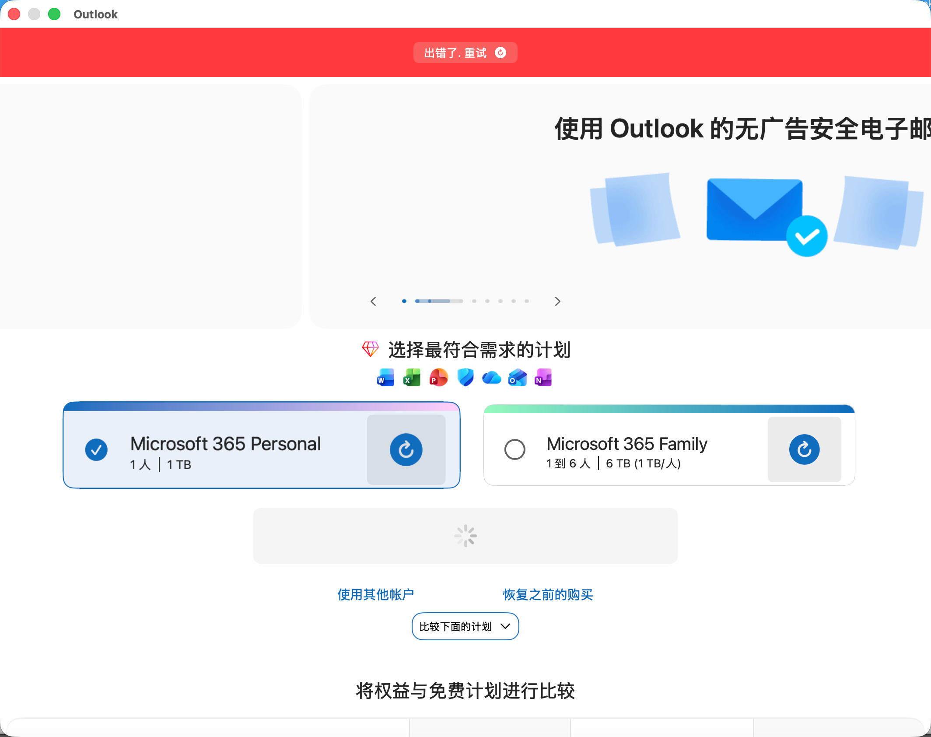This screenshot has width=931, height=737.
Task: Jump to the first carousel page dot
Action: (x=404, y=301)
